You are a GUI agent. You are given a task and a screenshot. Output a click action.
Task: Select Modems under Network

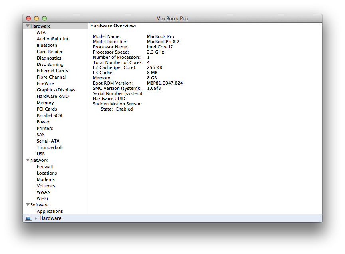(46, 179)
